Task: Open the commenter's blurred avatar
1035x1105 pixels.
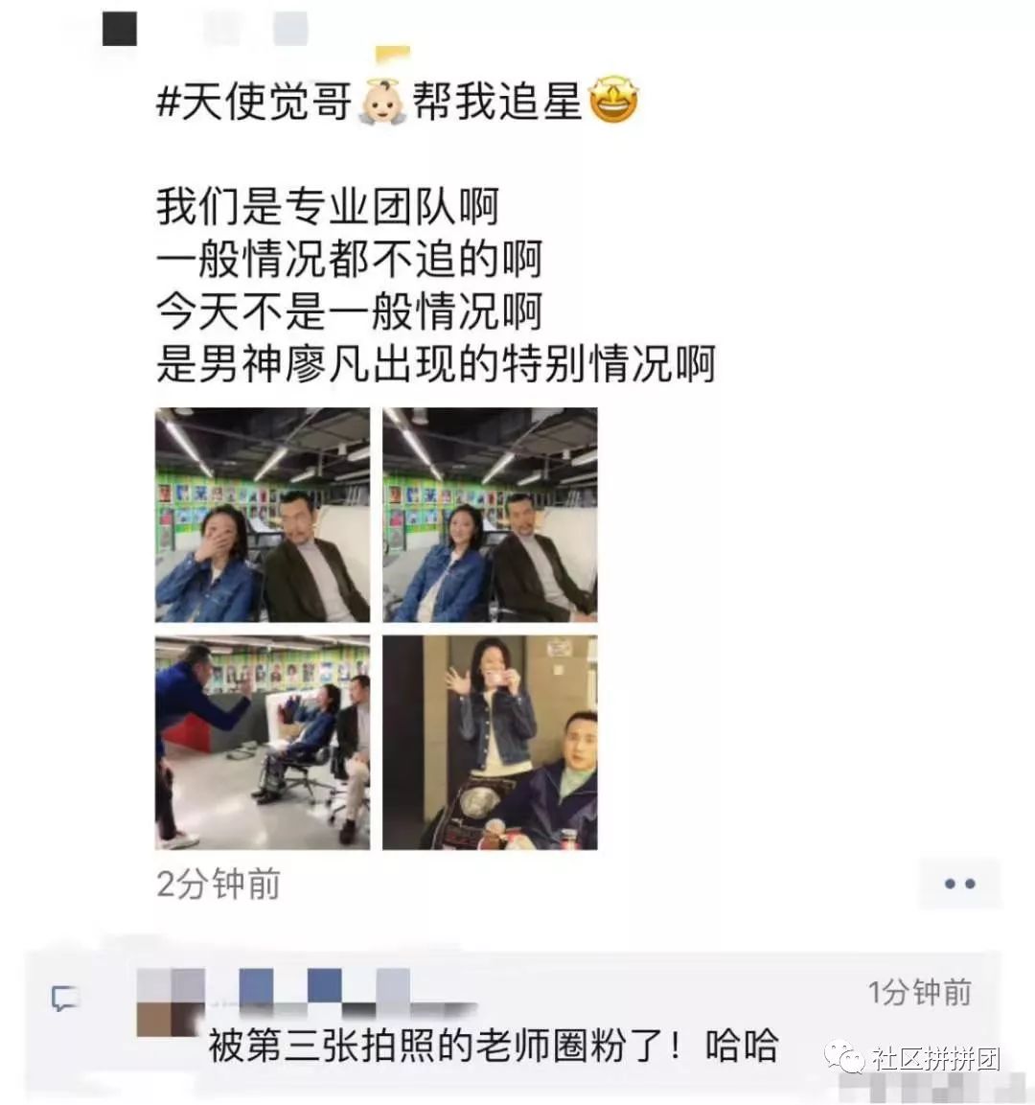Action: [x=171, y=1002]
